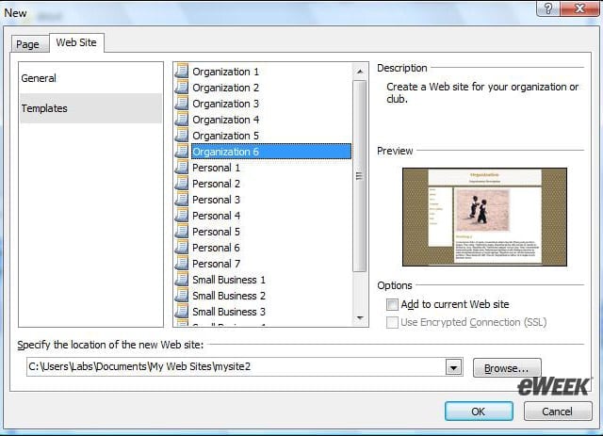Viewport: 603px width, 436px height.
Task: Click the icon beside Personal 5
Action: (x=182, y=232)
